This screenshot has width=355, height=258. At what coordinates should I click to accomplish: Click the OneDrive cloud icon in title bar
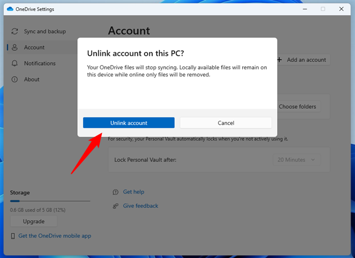tap(10, 9)
